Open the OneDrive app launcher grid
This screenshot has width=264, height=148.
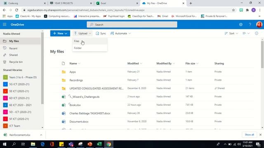click(5, 25)
